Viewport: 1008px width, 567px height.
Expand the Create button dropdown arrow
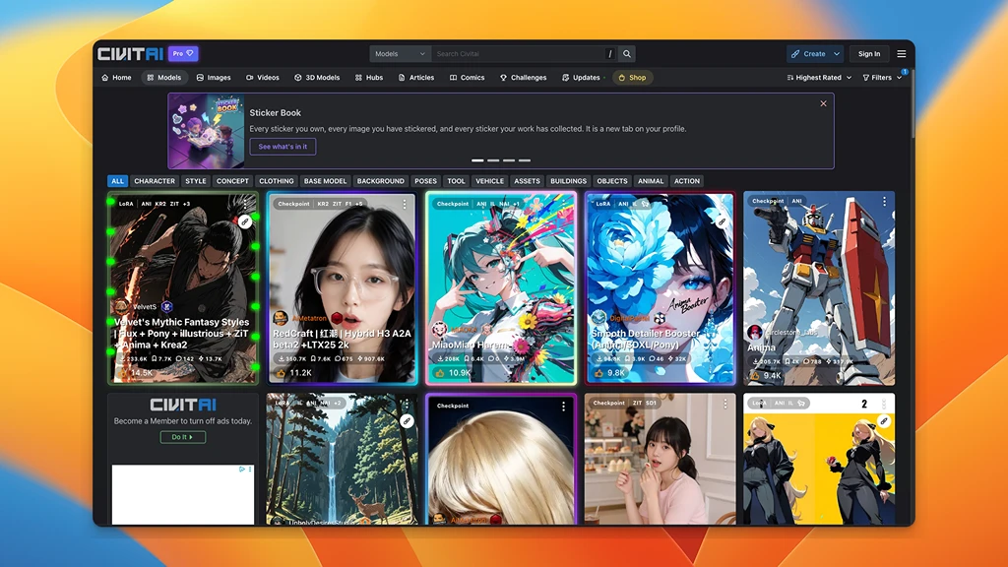coord(837,54)
